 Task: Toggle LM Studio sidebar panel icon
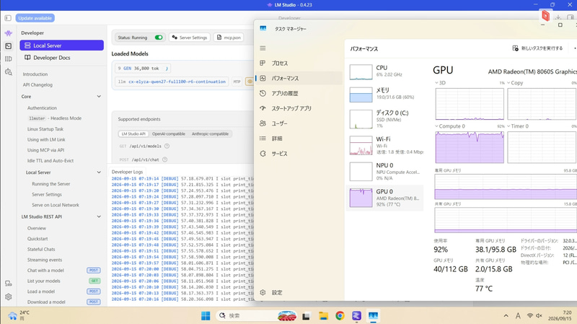pos(8,17)
